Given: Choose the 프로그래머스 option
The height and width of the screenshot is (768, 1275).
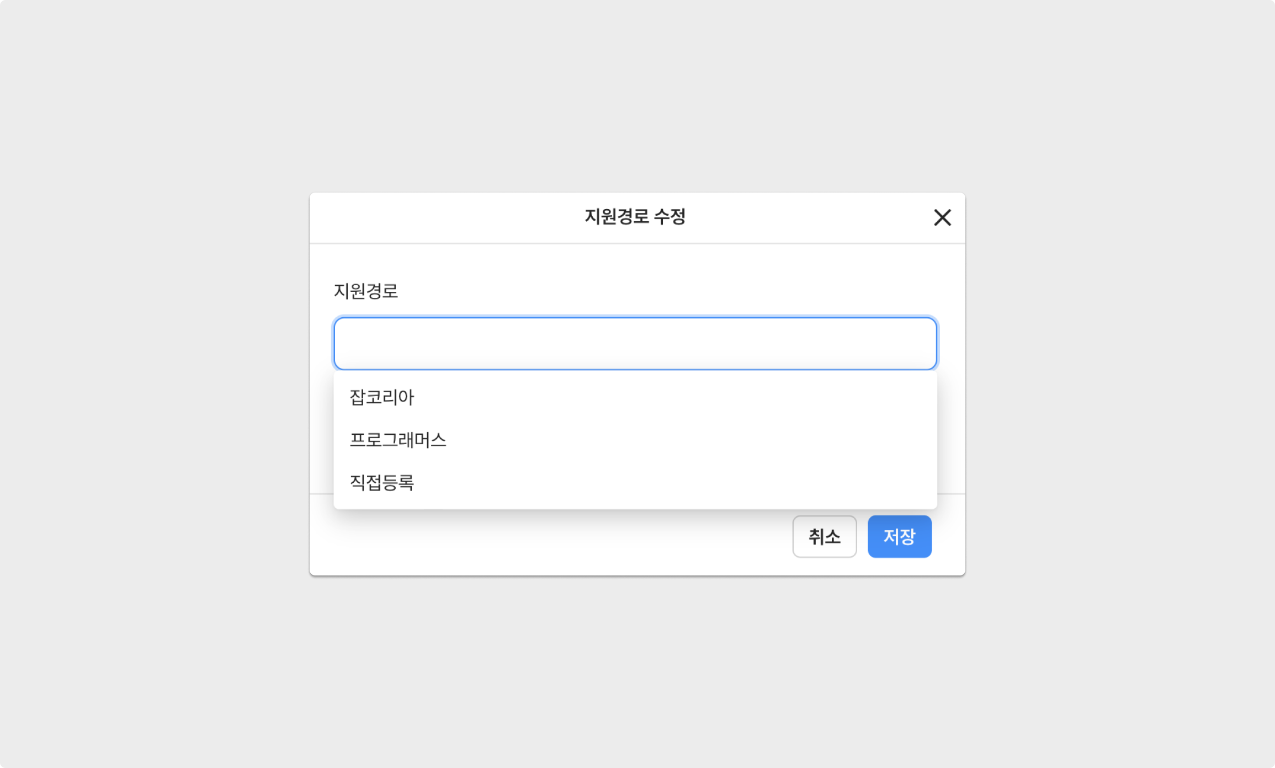Looking at the screenshot, I should (x=398, y=440).
